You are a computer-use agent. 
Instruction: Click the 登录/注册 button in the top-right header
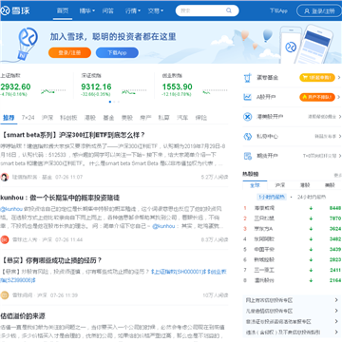tap(319, 10)
